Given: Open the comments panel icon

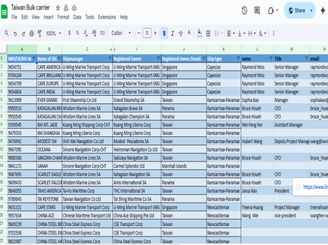Looking at the screenshot, I should pyautogui.click(x=257, y=10).
